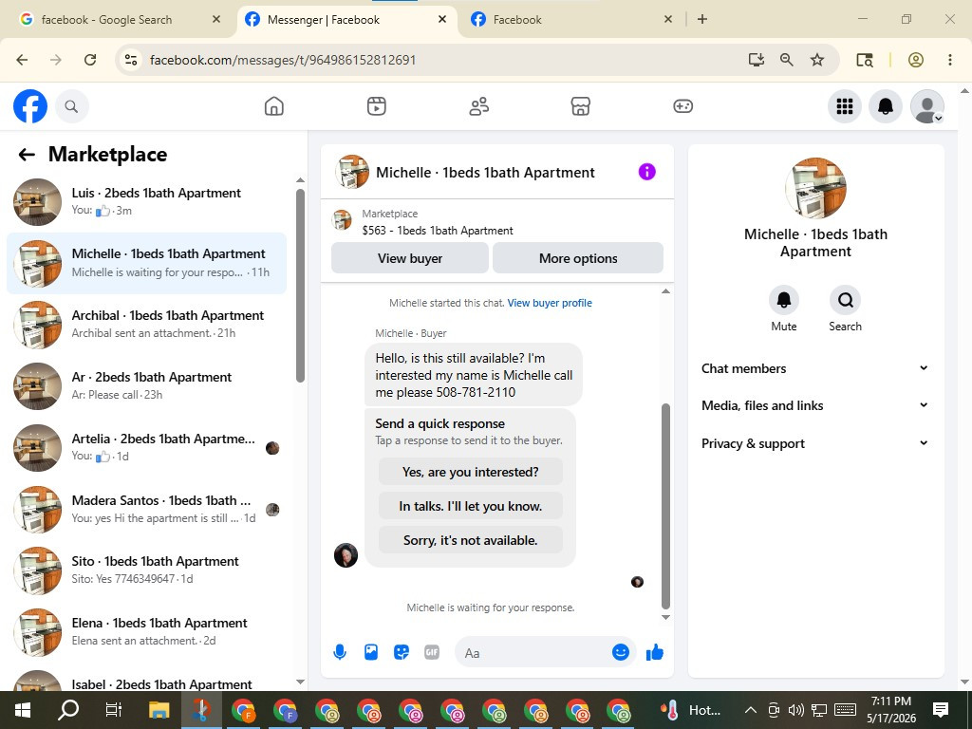This screenshot has width=972, height=729.
Task: Record a voice clip microphone icon
Action: point(340,652)
